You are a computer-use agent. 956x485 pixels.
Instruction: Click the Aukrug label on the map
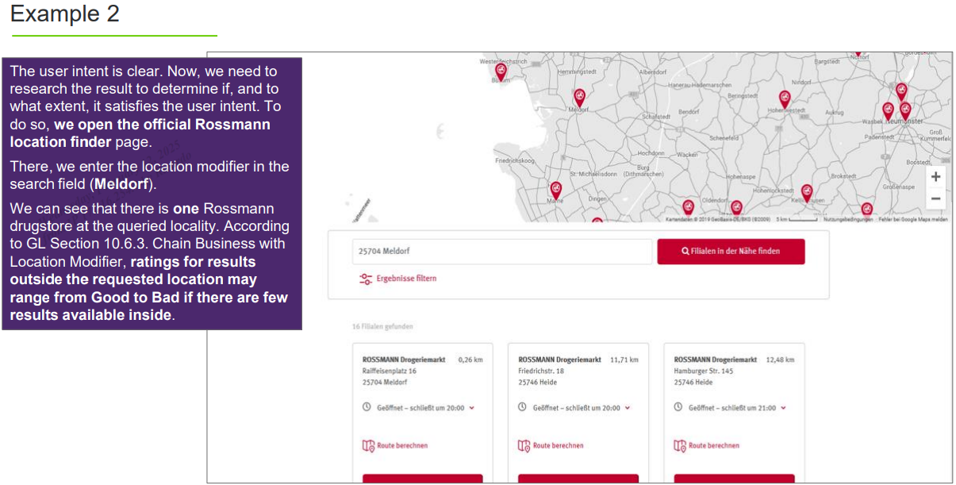[835, 113]
